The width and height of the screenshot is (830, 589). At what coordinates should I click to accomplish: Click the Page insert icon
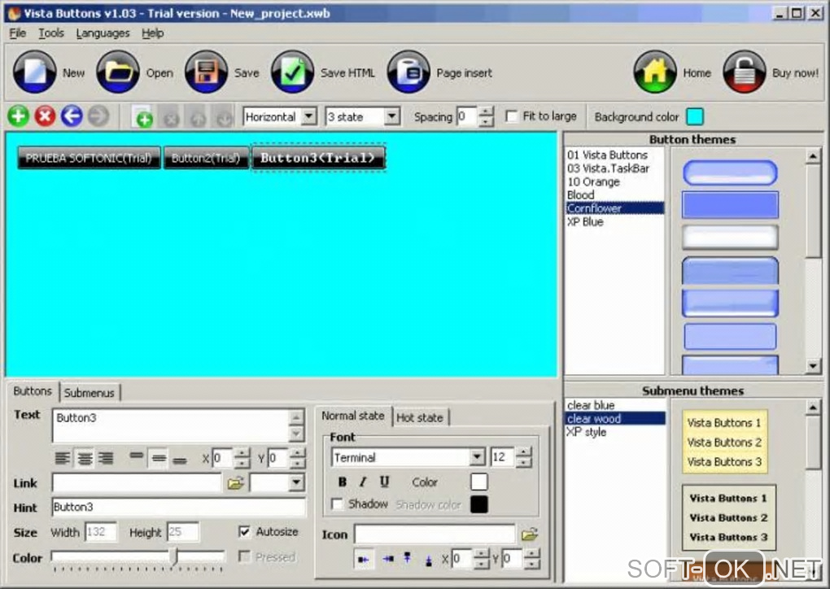[x=408, y=72]
